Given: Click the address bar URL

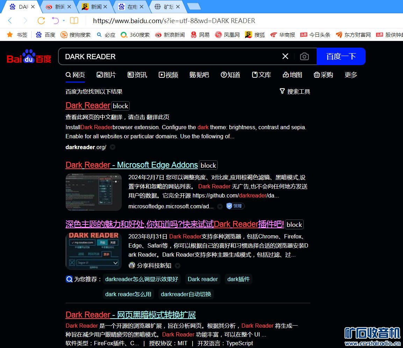Looking at the screenshot, I should coord(174,21).
